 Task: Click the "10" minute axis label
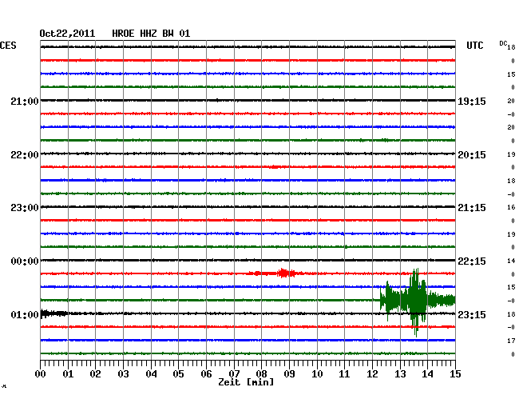pos(317,373)
